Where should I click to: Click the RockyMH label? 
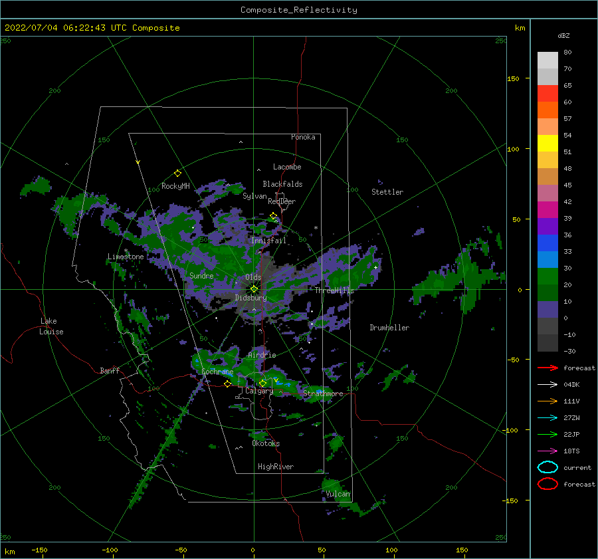pyautogui.click(x=175, y=186)
